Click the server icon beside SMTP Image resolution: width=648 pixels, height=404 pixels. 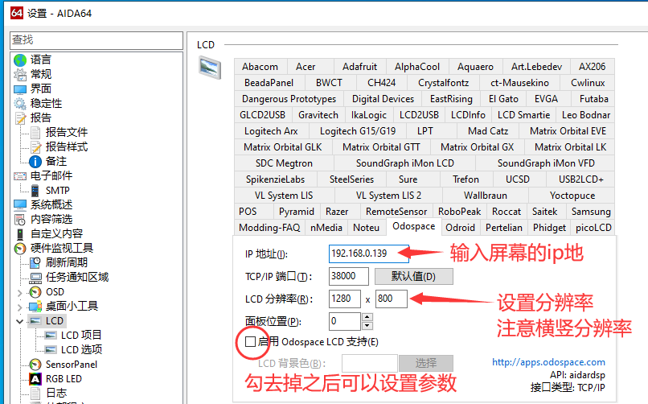point(35,191)
